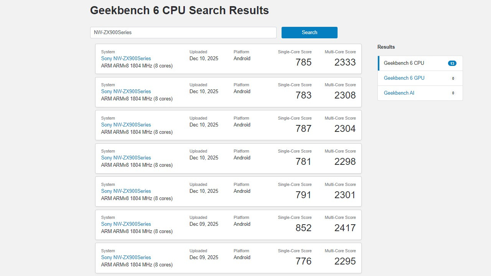Image resolution: width=491 pixels, height=276 pixels.
Task: Click the blue 13 result count badge
Action: [x=452, y=63]
